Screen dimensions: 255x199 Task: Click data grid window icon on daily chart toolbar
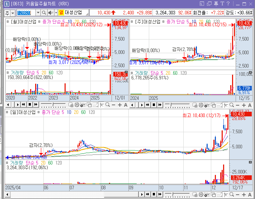(195, 194)
